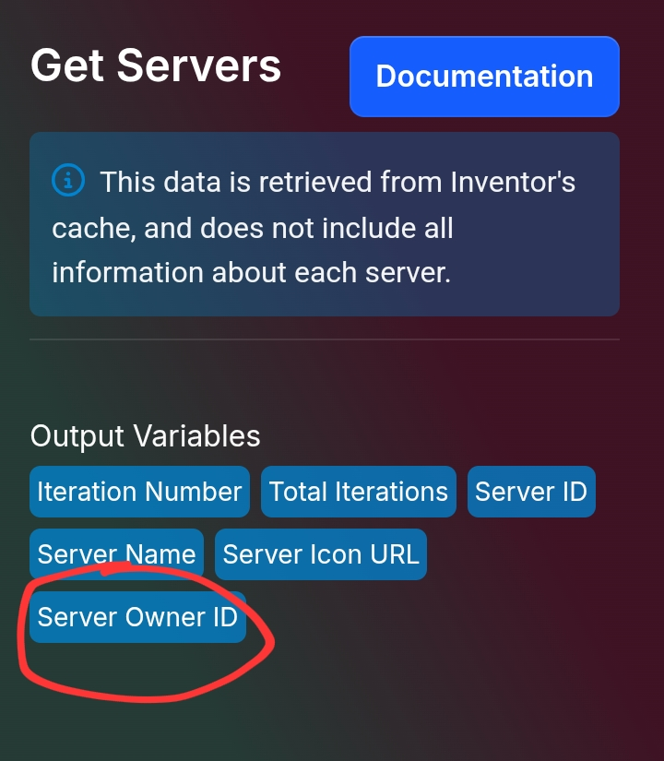Click the blue info circle icon
Screen dimensions: 664x761
68,180
